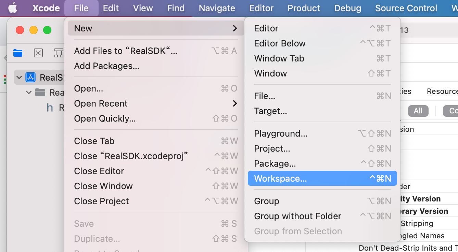Open the Navigate menu in menu bar
The width and height of the screenshot is (458, 252).
point(217,8)
